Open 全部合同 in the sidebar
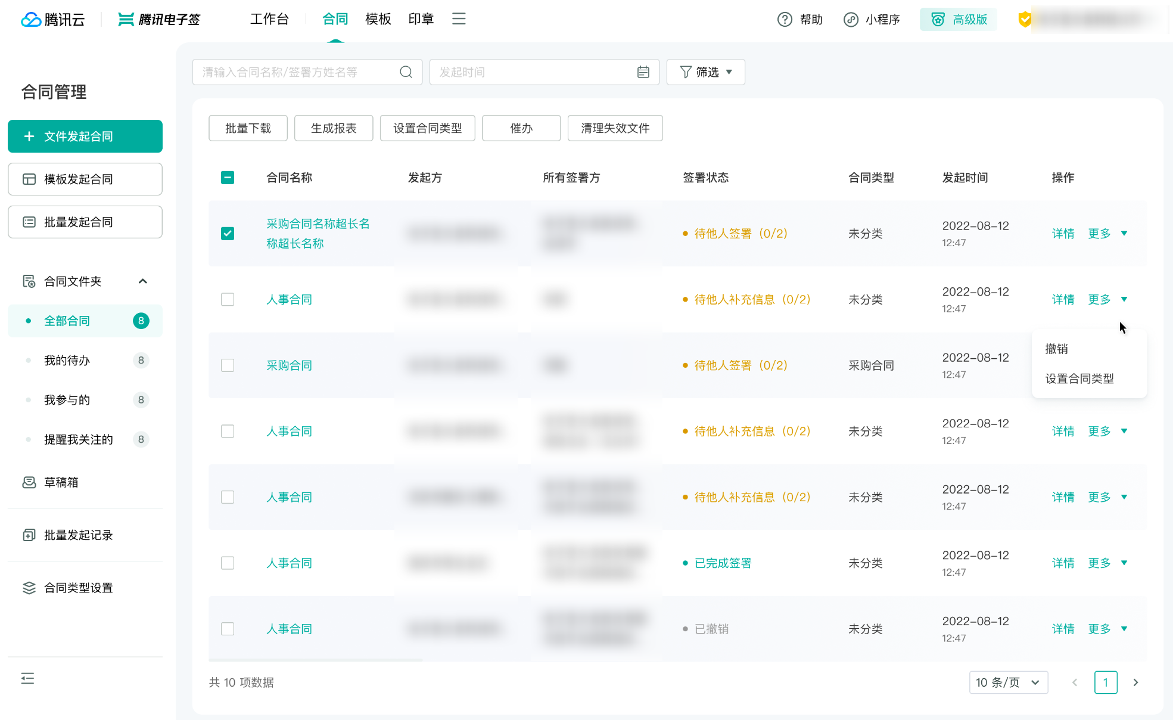 tap(85, 321)
